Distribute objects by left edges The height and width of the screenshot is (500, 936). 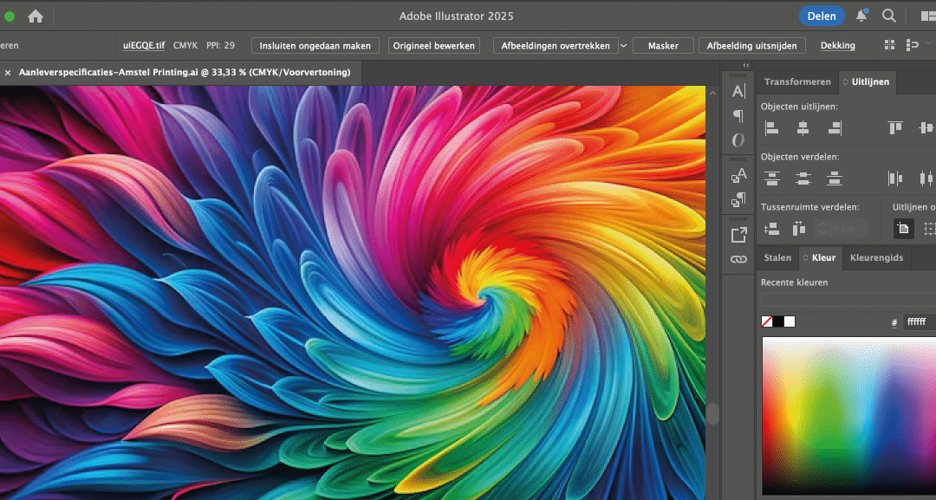(x=894, y=178)
